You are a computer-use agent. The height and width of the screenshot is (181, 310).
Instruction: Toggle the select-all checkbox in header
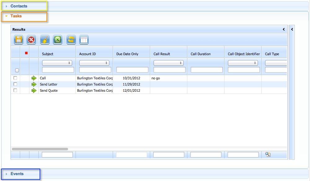17,70
